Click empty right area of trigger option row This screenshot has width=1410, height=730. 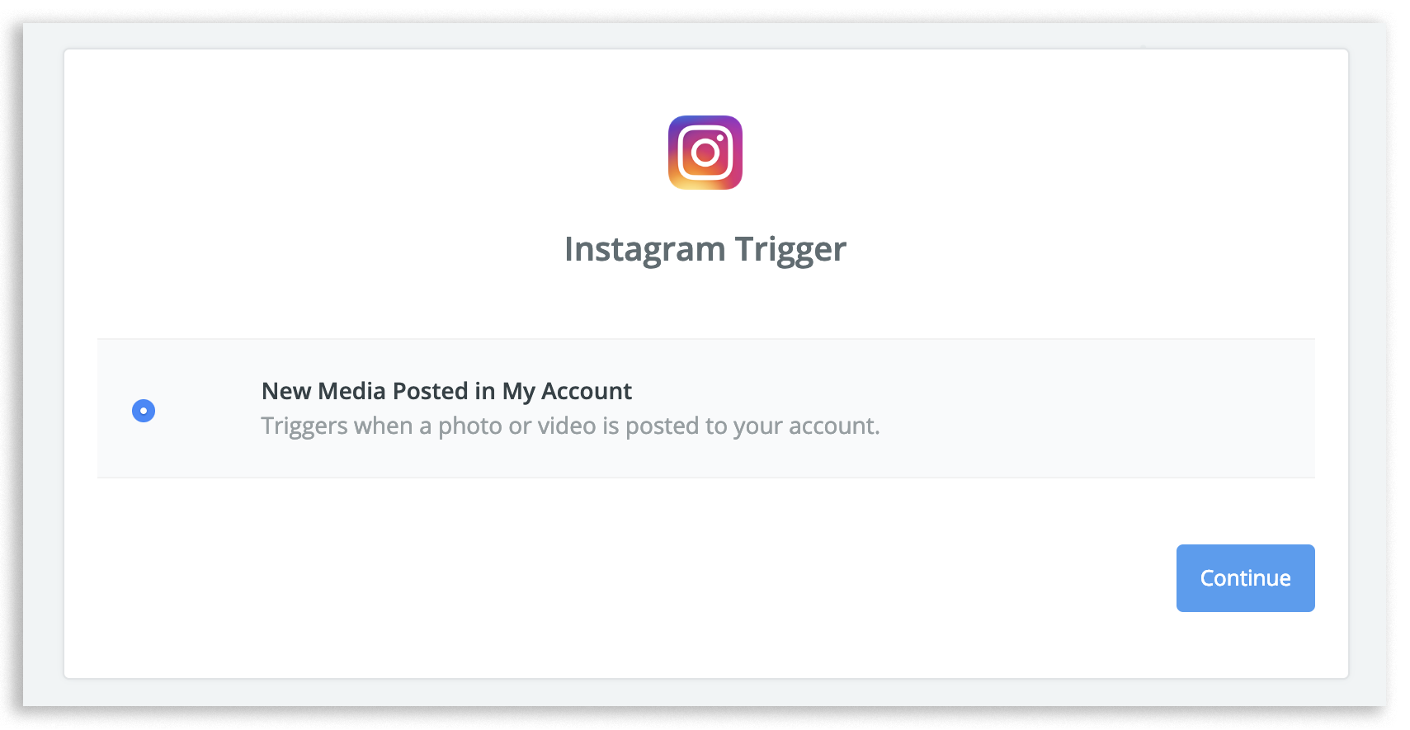tap(1097, 408)
